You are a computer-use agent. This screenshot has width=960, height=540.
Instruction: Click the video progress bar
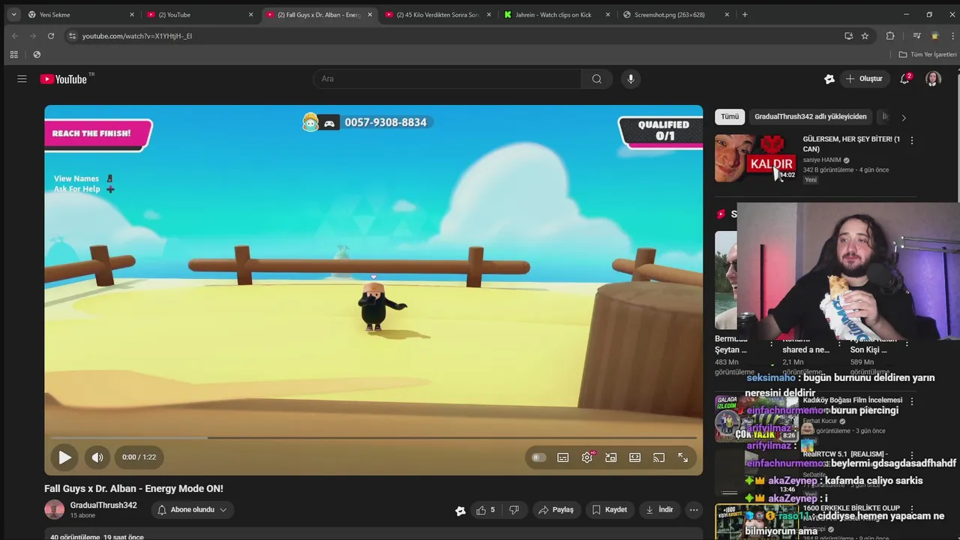tap(373, 437)
